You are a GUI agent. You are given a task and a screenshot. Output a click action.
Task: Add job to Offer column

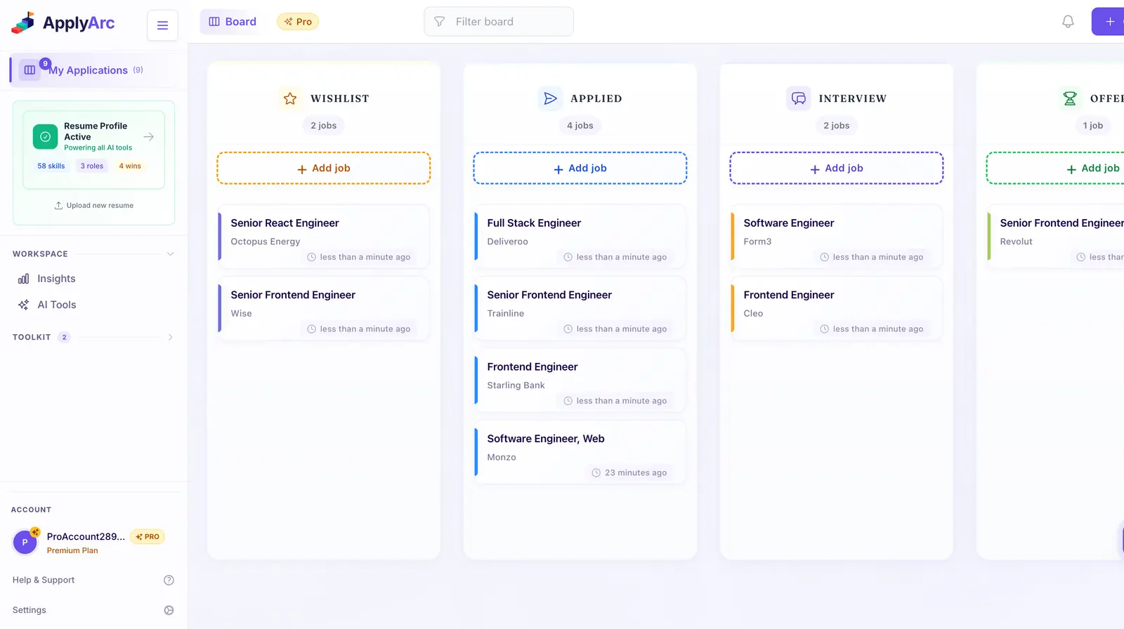pos(1055,168)
